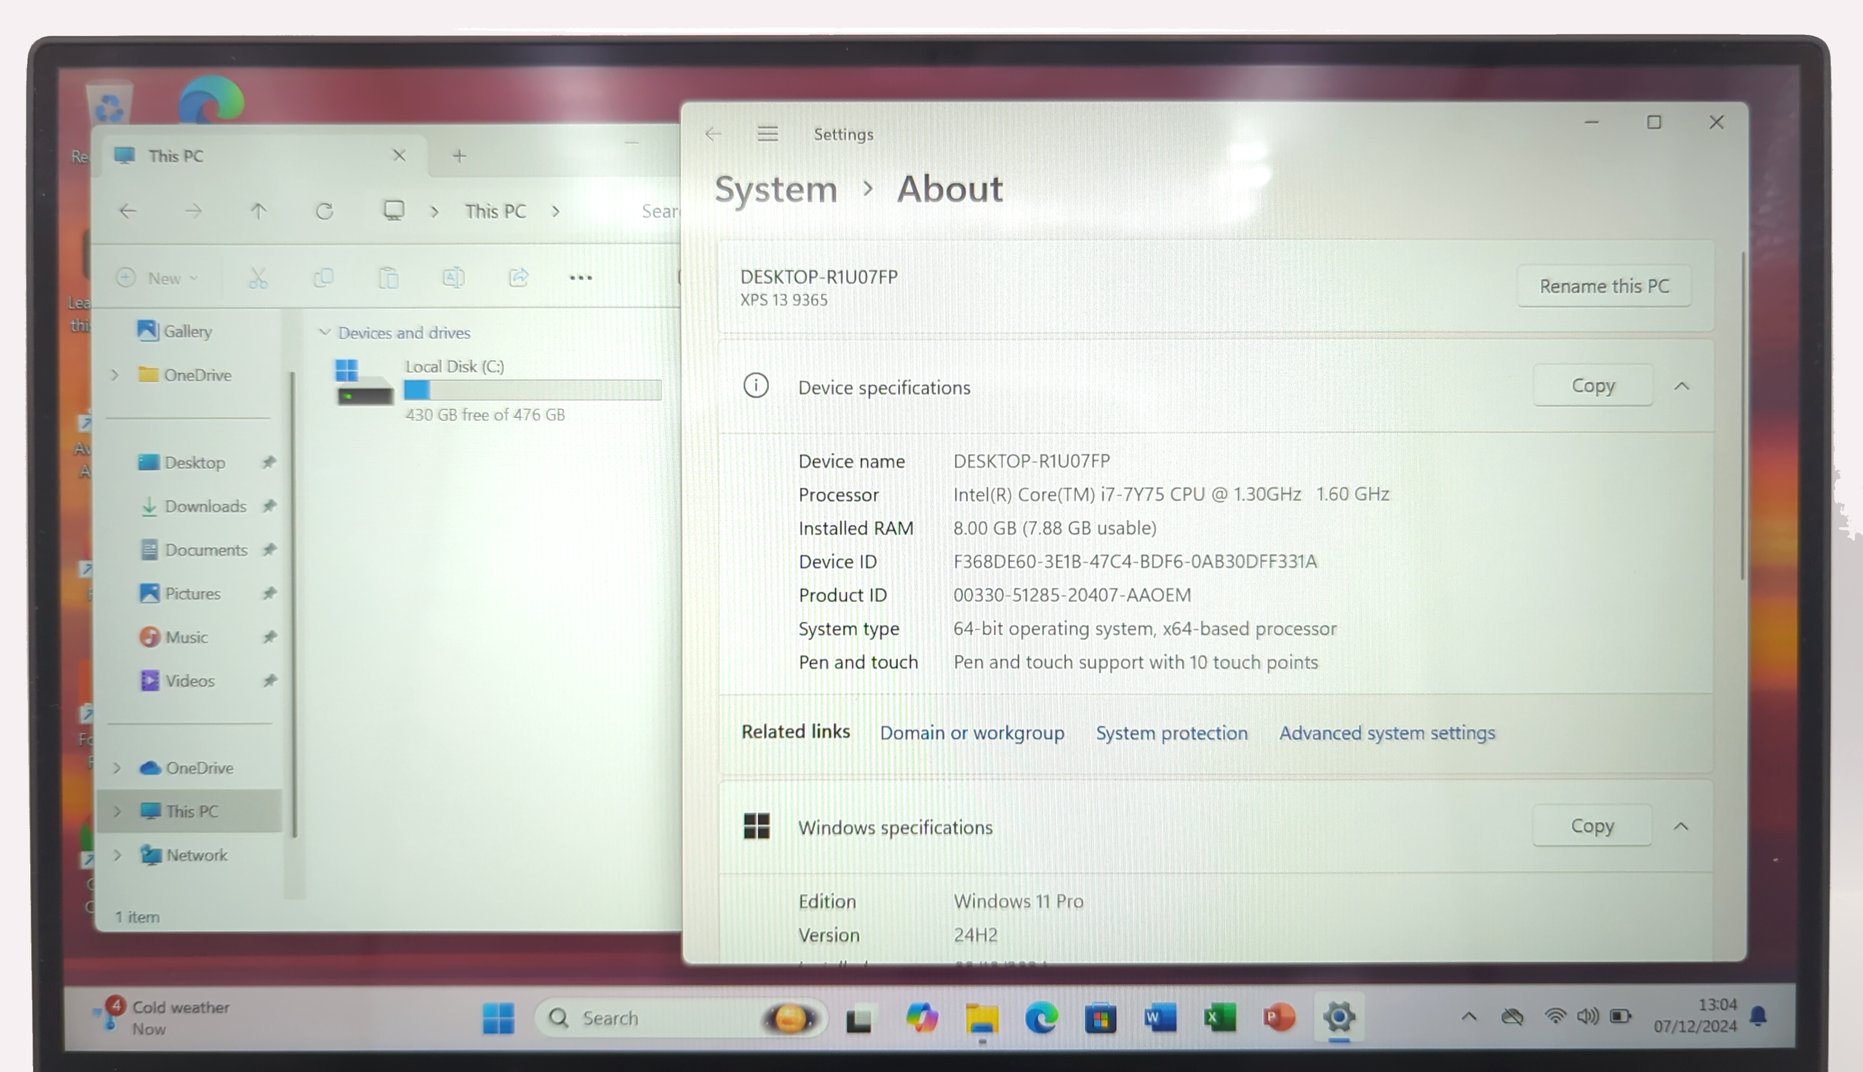Open Music in the navigation pane
Screen dimensions: 1863x1072
point(174,637)
